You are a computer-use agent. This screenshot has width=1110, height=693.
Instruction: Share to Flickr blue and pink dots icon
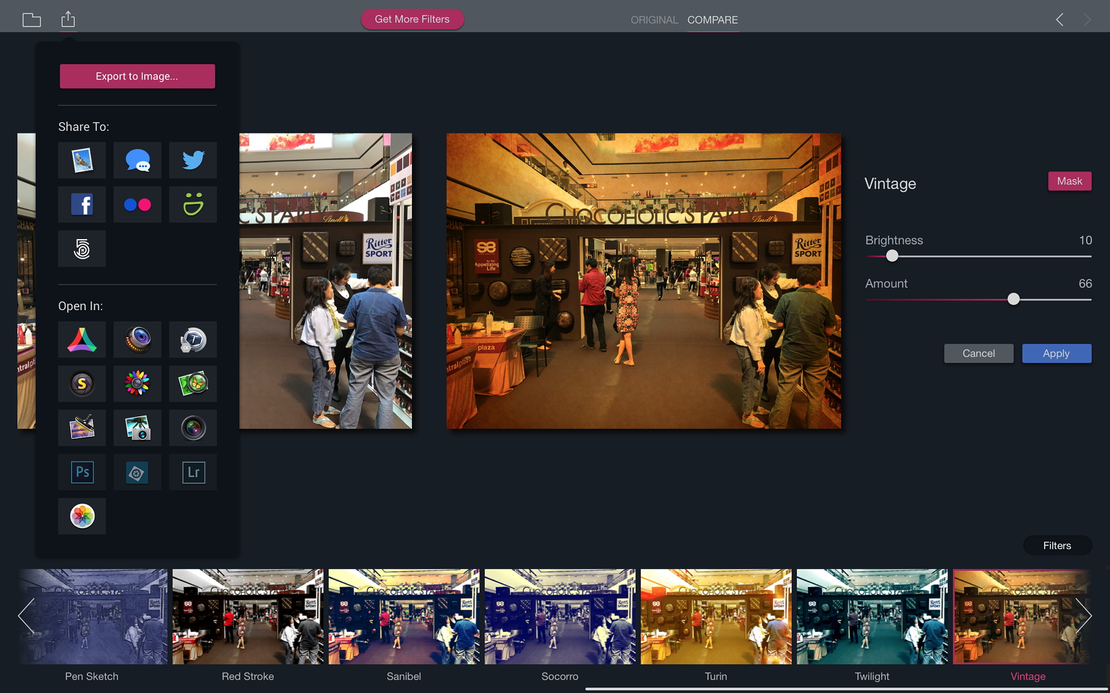point(138,205)
